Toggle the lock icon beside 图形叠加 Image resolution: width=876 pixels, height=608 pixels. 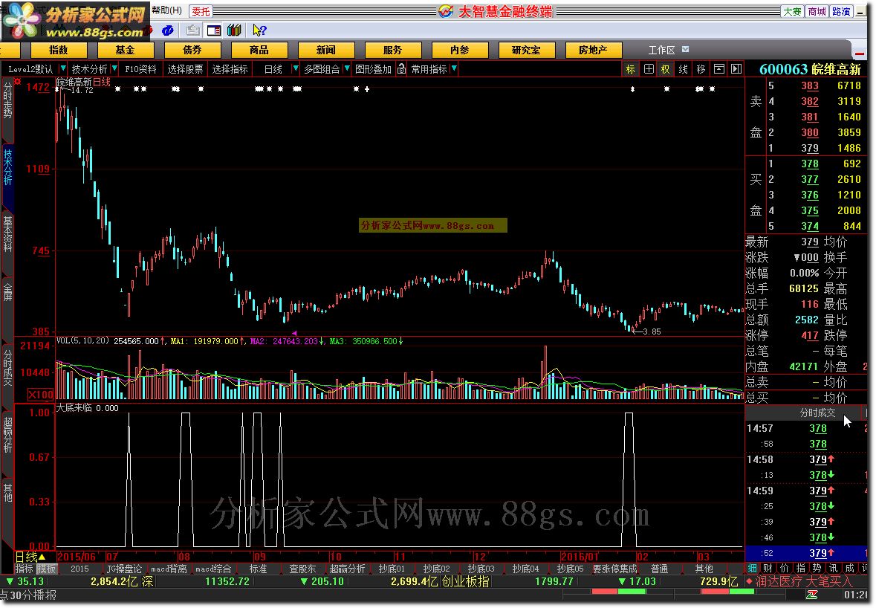pos(402,68)
